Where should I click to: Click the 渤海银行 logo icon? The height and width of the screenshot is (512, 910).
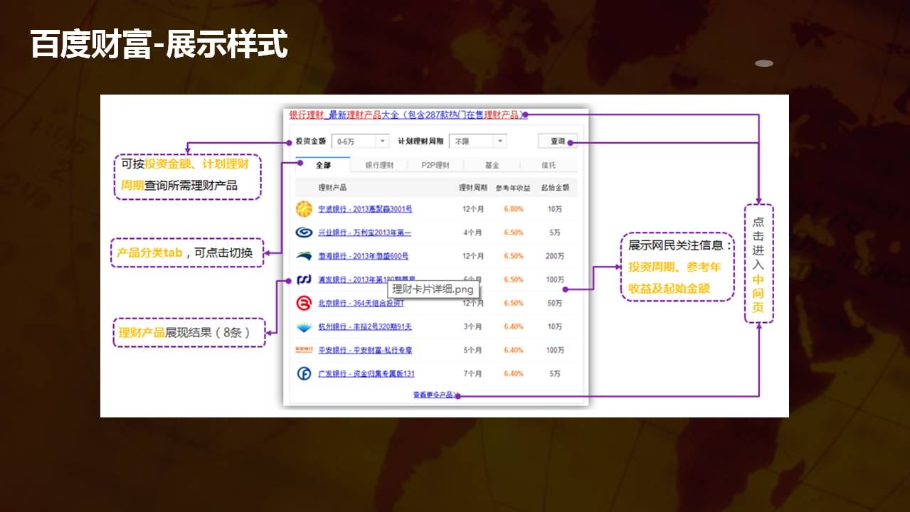(x=304, y=256)
